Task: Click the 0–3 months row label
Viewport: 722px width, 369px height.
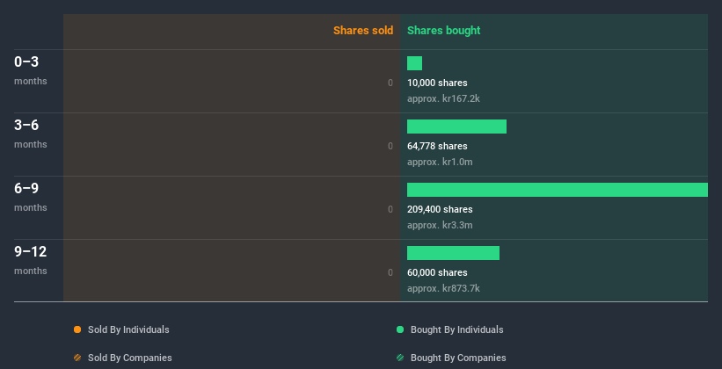Action: 31,70
